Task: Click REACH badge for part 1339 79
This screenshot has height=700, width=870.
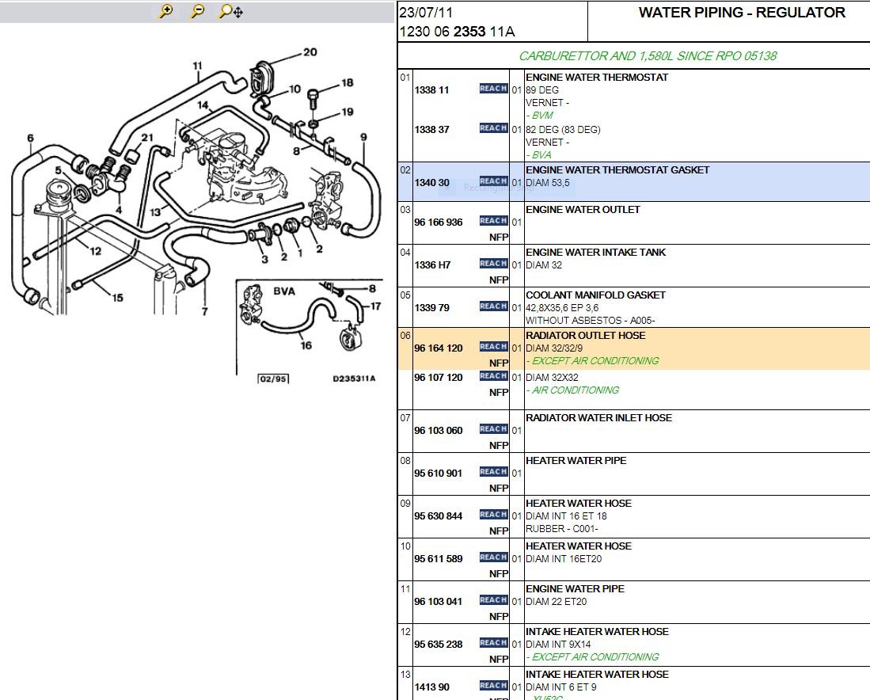Action: pyautogui.click(x=493, y=306)
